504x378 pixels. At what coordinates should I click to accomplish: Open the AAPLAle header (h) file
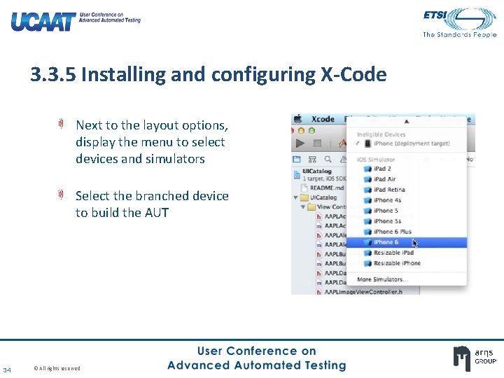pos(330,235)
